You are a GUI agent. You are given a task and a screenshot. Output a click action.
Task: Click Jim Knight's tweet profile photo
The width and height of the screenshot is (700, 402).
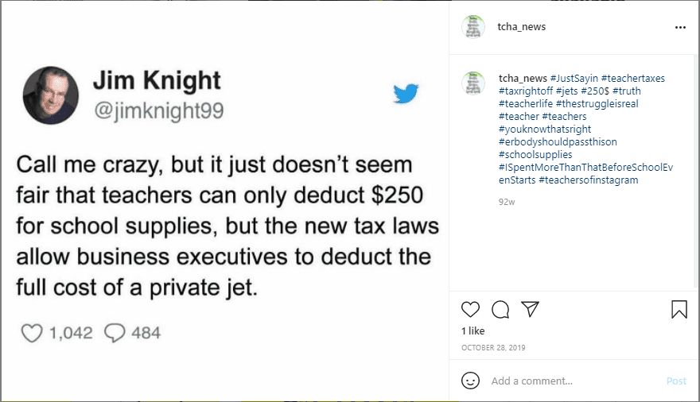[x=51, y=95]
